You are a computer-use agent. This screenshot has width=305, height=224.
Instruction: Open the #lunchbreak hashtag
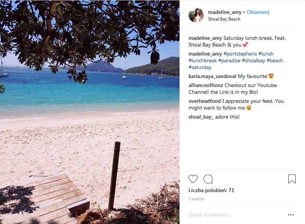[202, 61]
